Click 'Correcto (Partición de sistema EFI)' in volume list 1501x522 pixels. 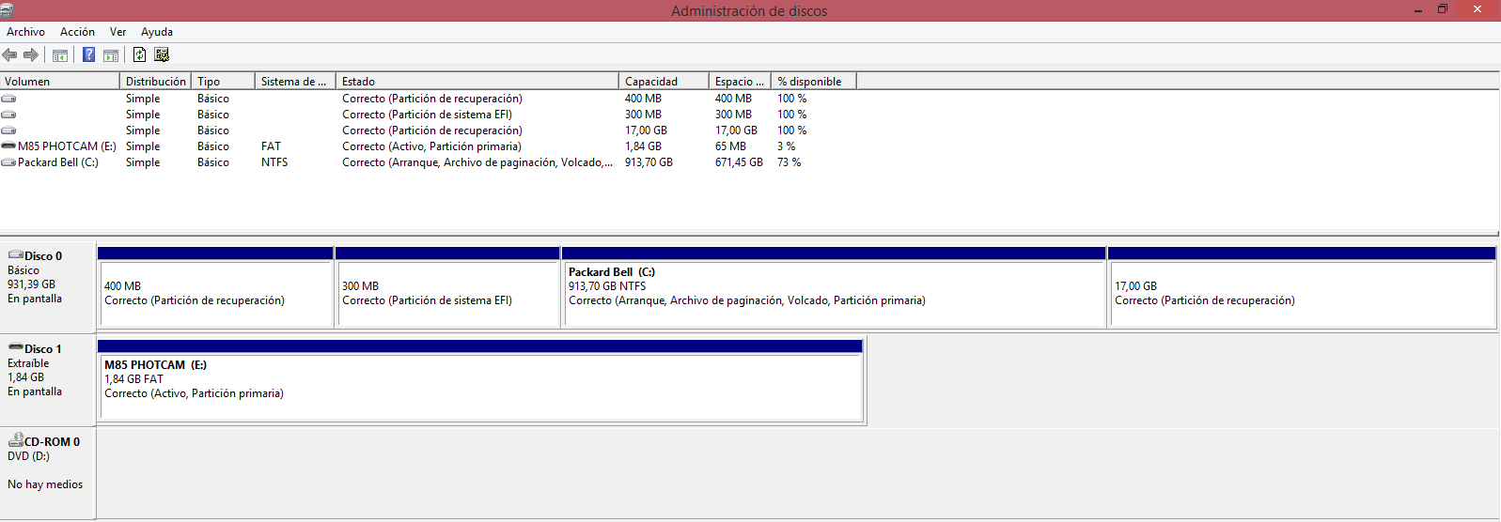427,114
